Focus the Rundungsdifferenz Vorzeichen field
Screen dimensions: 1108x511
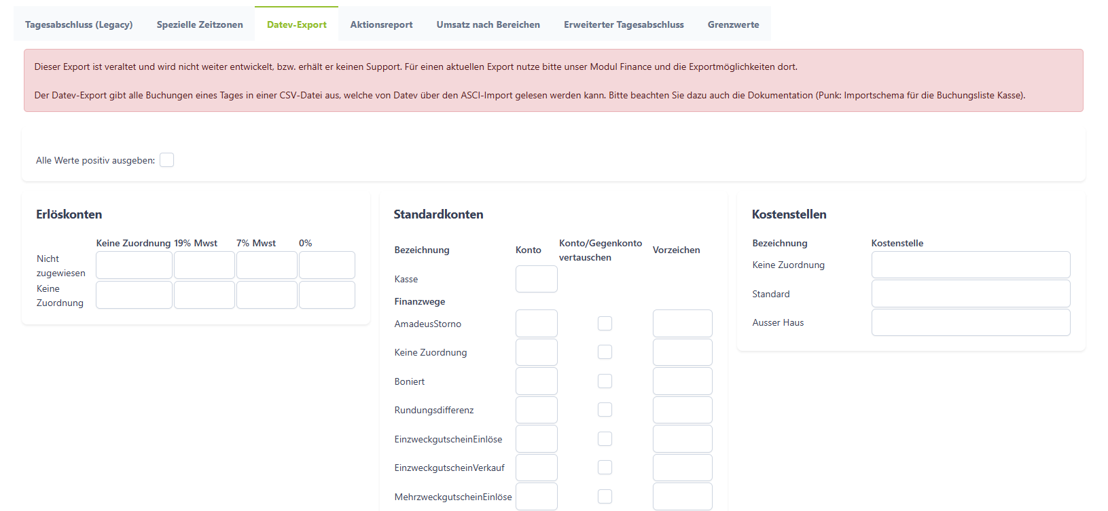(683, 410)
